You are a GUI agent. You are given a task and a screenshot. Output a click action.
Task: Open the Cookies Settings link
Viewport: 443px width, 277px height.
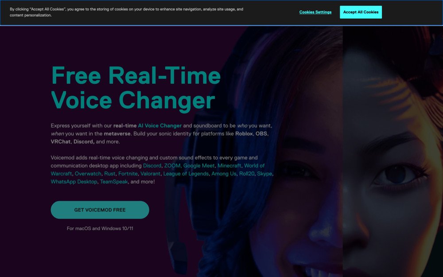315,12
